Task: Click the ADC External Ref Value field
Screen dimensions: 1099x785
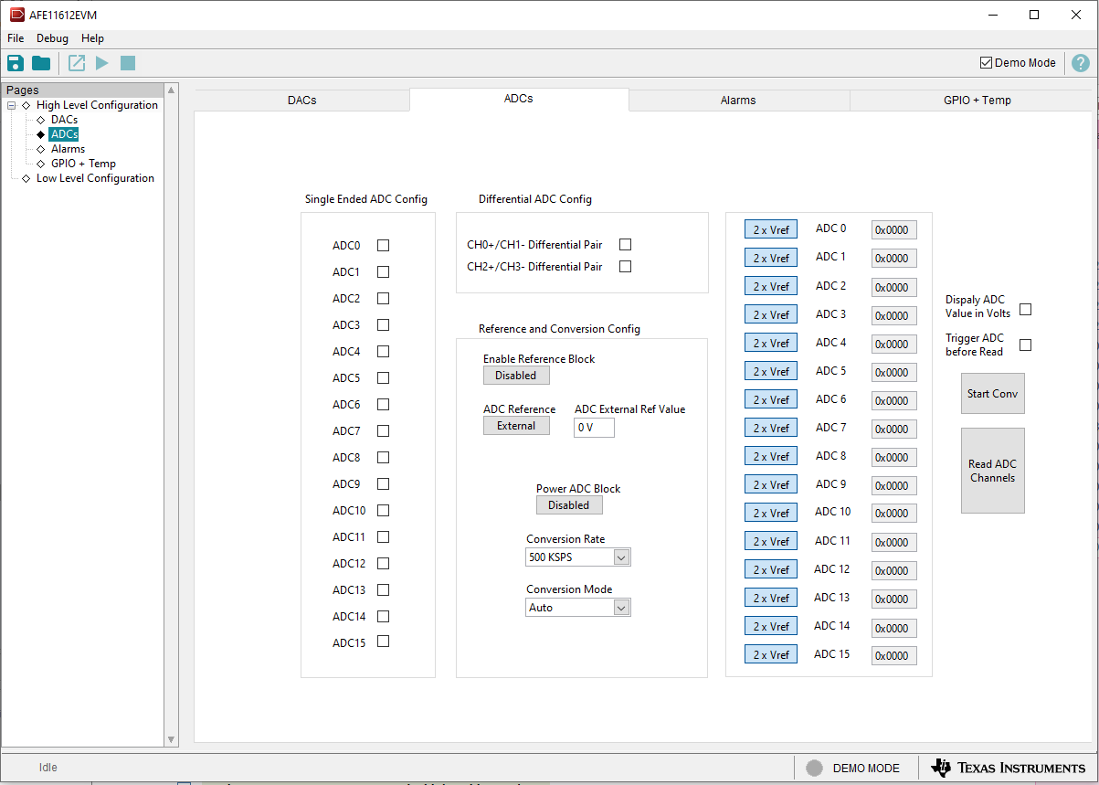Action: (x=594, y=428)
